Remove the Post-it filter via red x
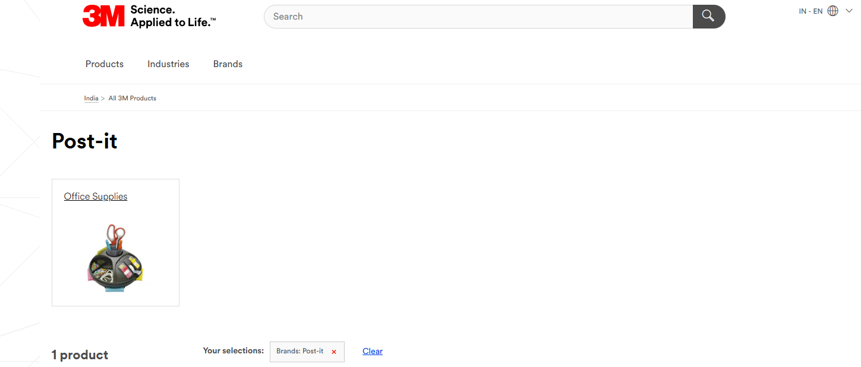 coord(334,352)
